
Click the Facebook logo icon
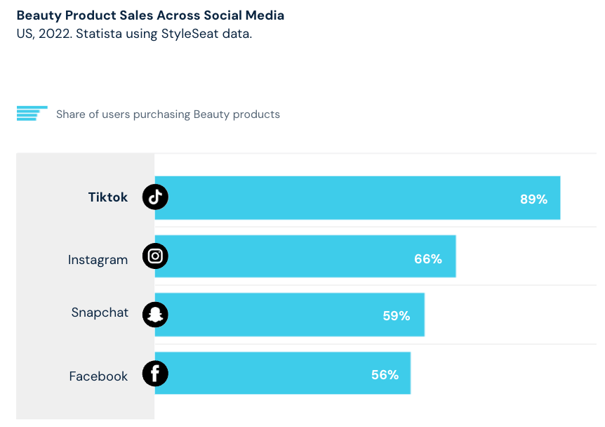click(155, 374)
